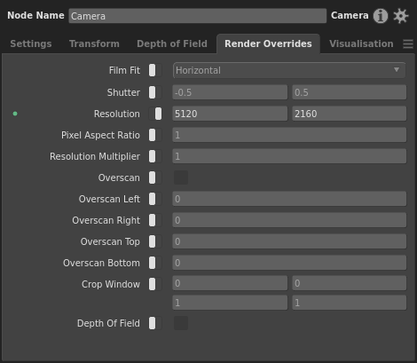The height and width of the screenshot is (363, 417).
Task: Enable the Resolution Multiplier override switch
Action: click(x=155, y=156)
